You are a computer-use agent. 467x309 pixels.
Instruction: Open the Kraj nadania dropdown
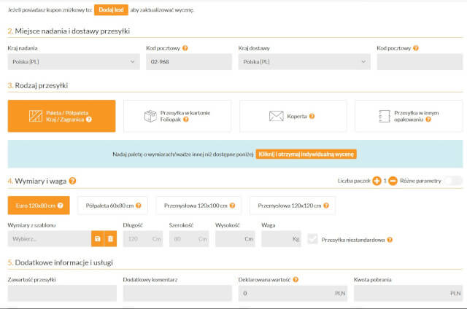[73, 62]
